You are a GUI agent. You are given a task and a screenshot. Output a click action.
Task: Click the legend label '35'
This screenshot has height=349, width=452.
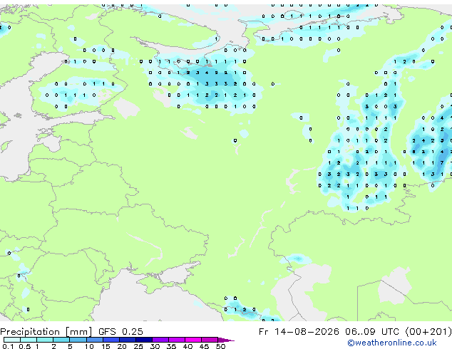[x=171, y=346]
